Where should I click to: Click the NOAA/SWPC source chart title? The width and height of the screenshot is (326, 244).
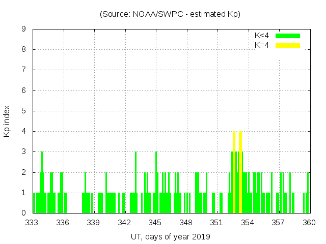click(170, 14)
